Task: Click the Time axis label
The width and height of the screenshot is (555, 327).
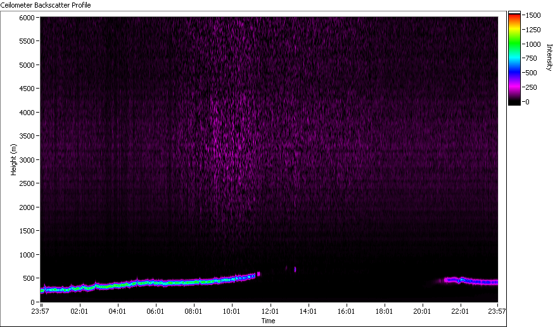Action: point(268,321)
